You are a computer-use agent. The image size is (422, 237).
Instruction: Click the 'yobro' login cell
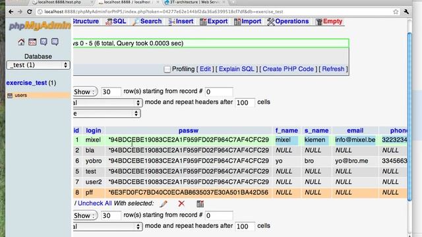[x=94, y=161]
